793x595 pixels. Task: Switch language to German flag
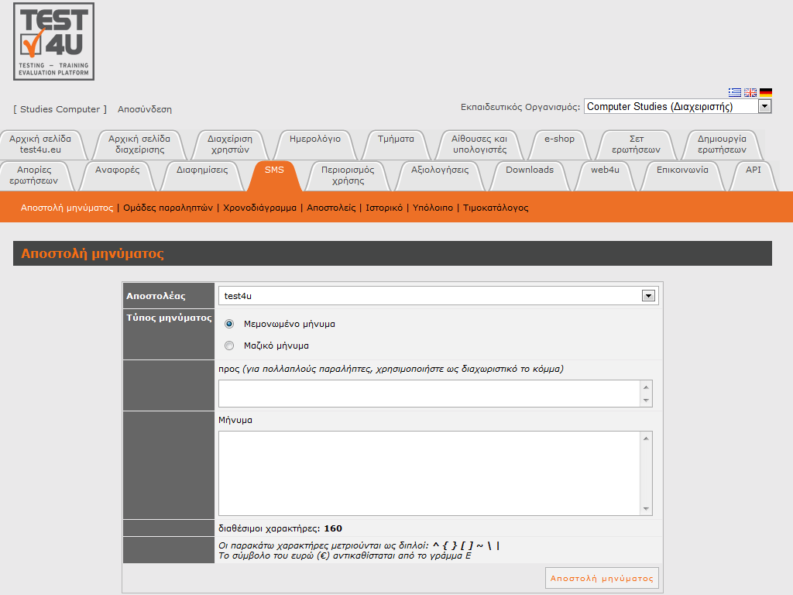tap(766, 93)
